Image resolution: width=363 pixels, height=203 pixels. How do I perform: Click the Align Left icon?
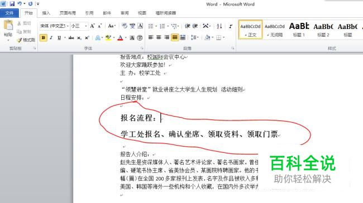click(x=151, y=37)
